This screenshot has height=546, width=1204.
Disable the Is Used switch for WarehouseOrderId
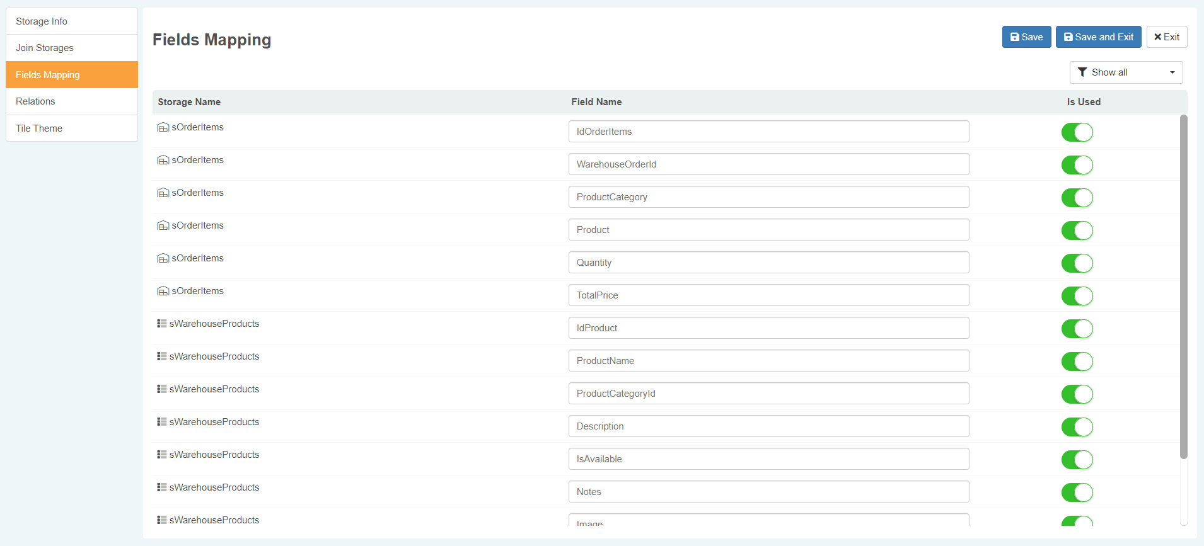click(1077, 165)
